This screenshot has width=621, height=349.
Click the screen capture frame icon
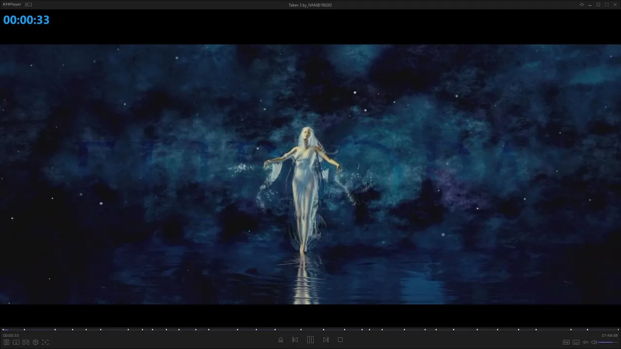click(45, 342)
